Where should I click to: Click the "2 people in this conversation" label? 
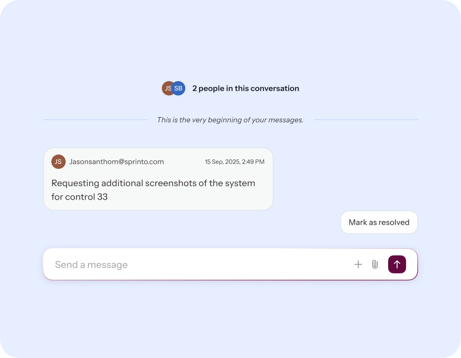click(246, 88)
